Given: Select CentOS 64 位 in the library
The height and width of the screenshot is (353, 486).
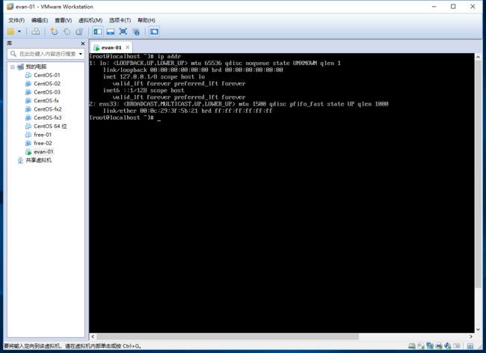Looking at the screenshot, I should [50, 126].
